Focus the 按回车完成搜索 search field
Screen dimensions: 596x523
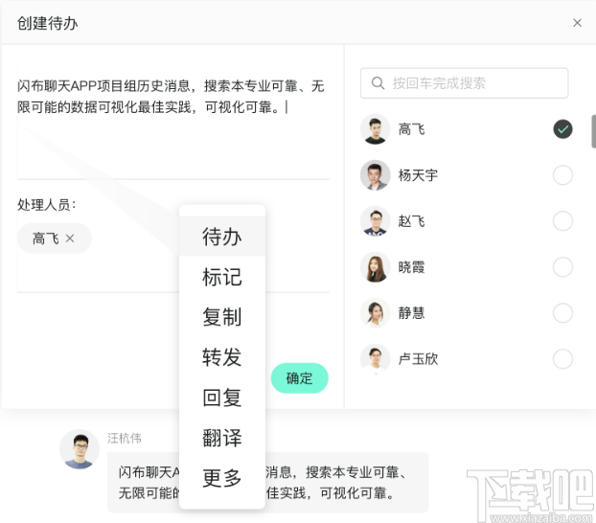point(464,83)
